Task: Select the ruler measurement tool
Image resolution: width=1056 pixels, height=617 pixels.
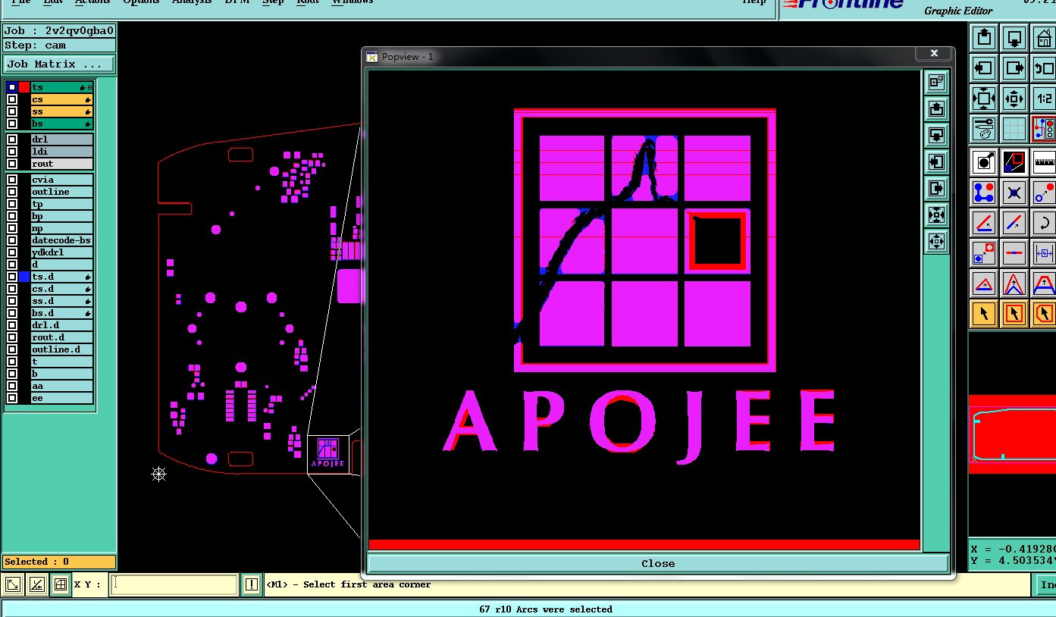Action: pyautogui.click(x=1044, y=161)
